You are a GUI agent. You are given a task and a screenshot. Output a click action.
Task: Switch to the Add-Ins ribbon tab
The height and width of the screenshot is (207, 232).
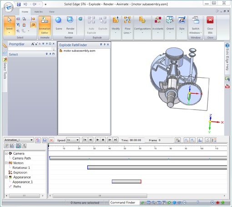(39, 12)
